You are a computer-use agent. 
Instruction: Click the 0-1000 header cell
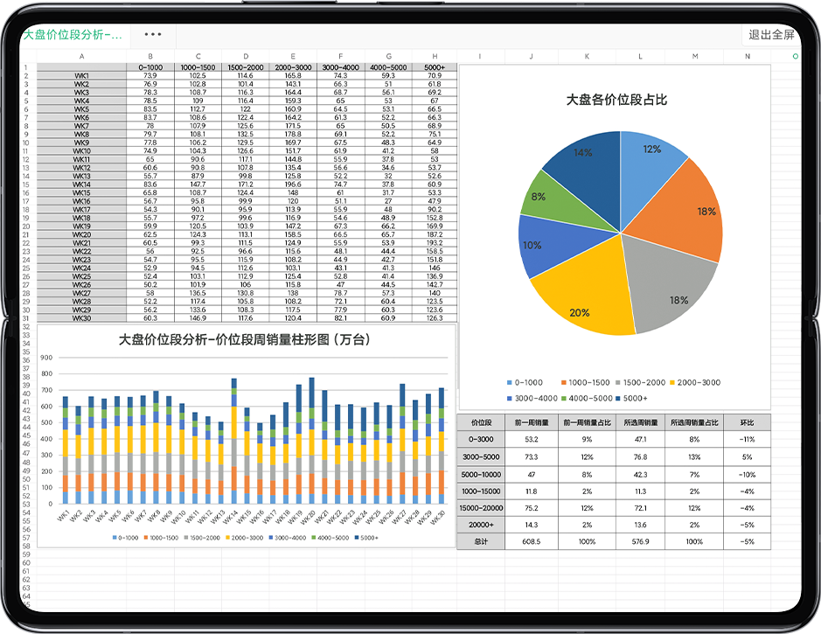coord(150,67)
